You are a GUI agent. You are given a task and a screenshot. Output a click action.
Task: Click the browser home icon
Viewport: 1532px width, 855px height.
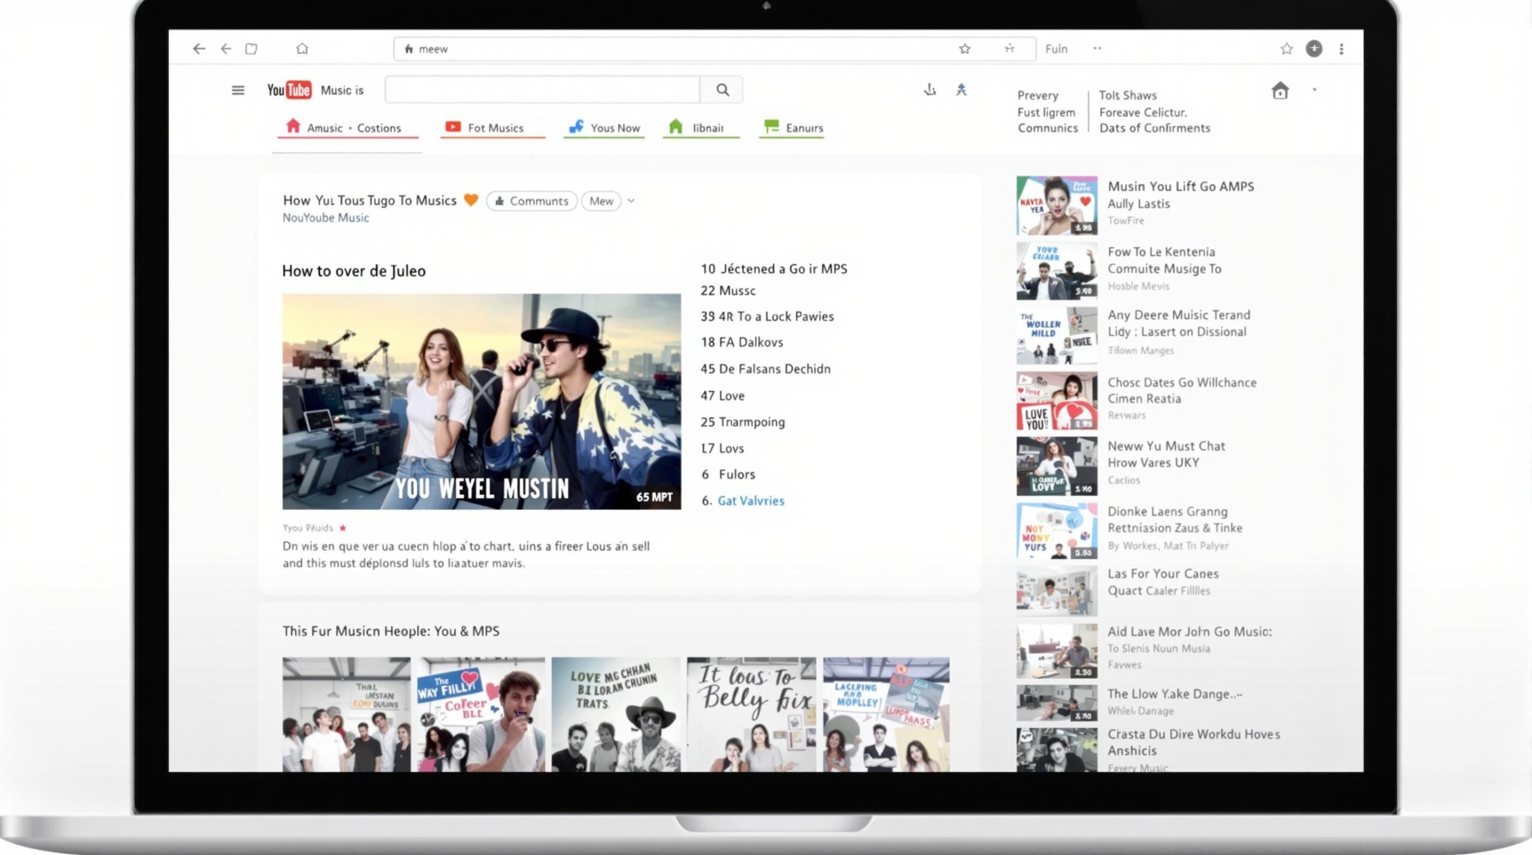(x=302, y=49)
